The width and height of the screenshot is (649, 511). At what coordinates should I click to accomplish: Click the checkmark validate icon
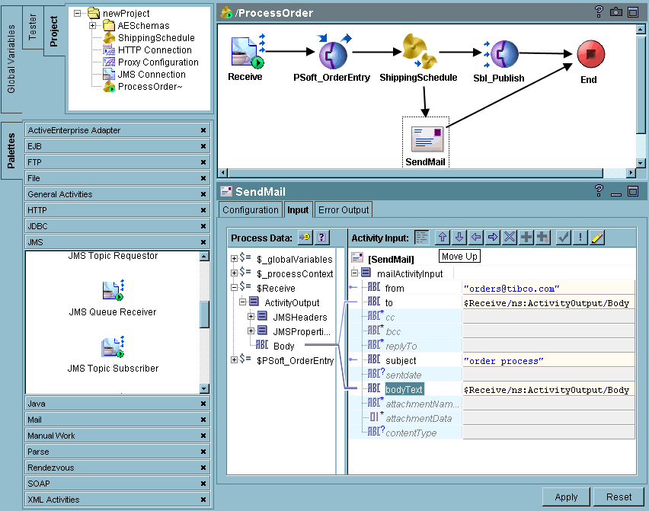[564, 237]
